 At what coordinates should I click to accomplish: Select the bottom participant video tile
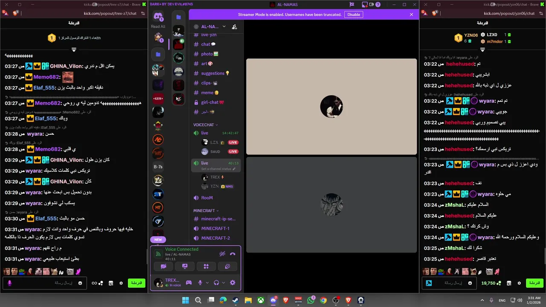tap(331, 205)
